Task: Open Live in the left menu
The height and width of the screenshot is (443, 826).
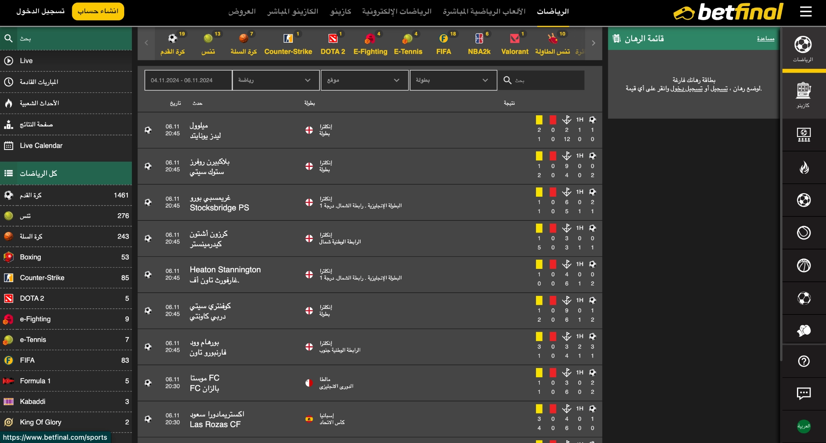Action: click(66, 61)
